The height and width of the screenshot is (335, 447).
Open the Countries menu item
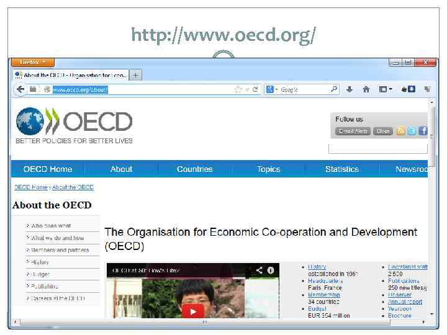(x=195, y=169)
